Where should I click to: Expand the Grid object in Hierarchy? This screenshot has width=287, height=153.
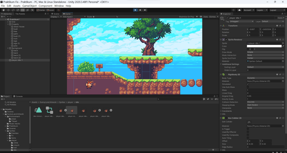(x=8, y=22)
